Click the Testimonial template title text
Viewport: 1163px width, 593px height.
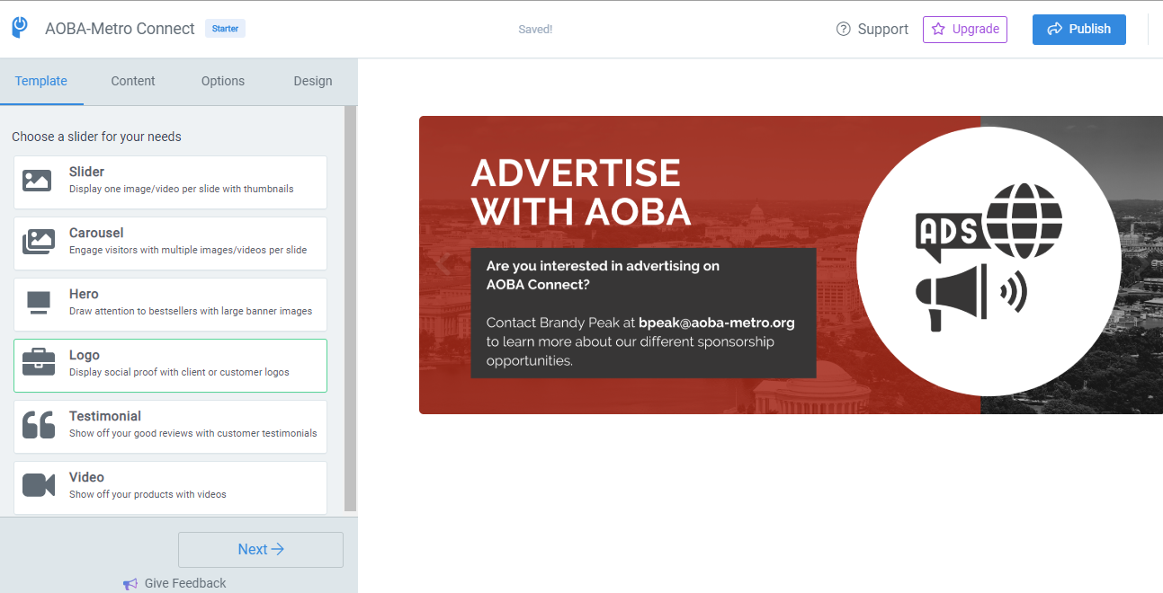[105, 416]
